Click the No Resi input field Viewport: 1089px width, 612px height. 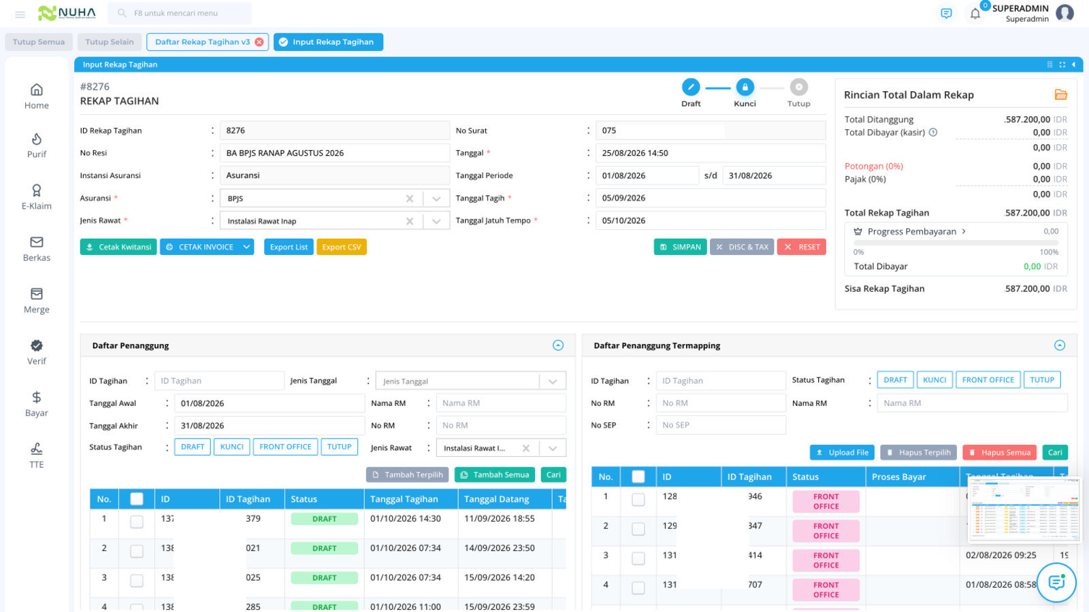pos(334,153)
